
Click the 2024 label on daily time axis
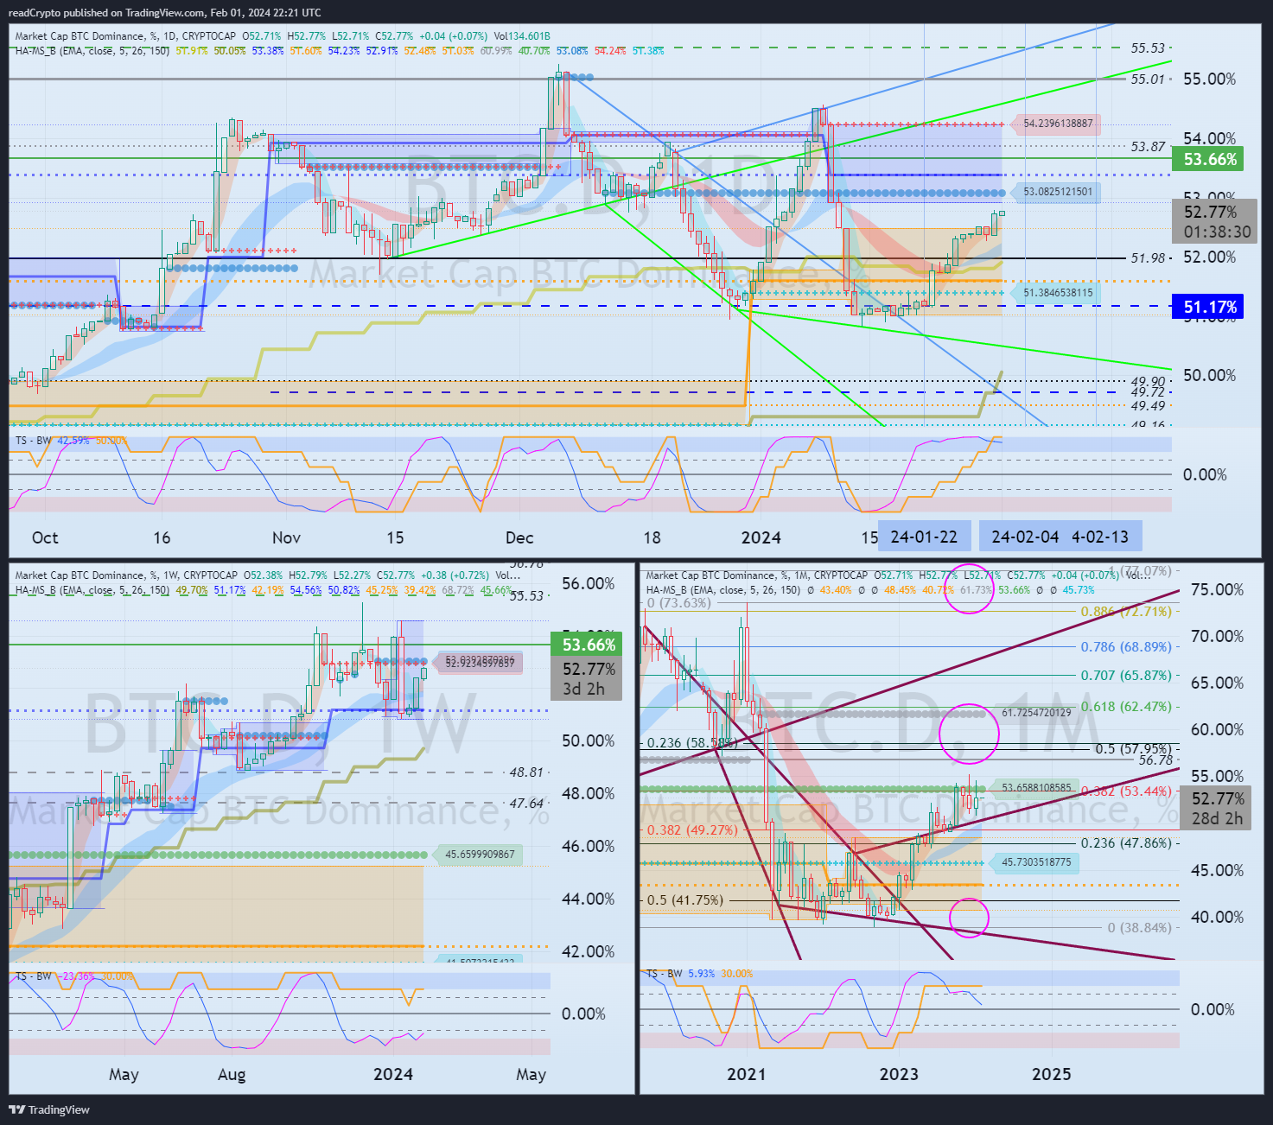coord(761,537)
